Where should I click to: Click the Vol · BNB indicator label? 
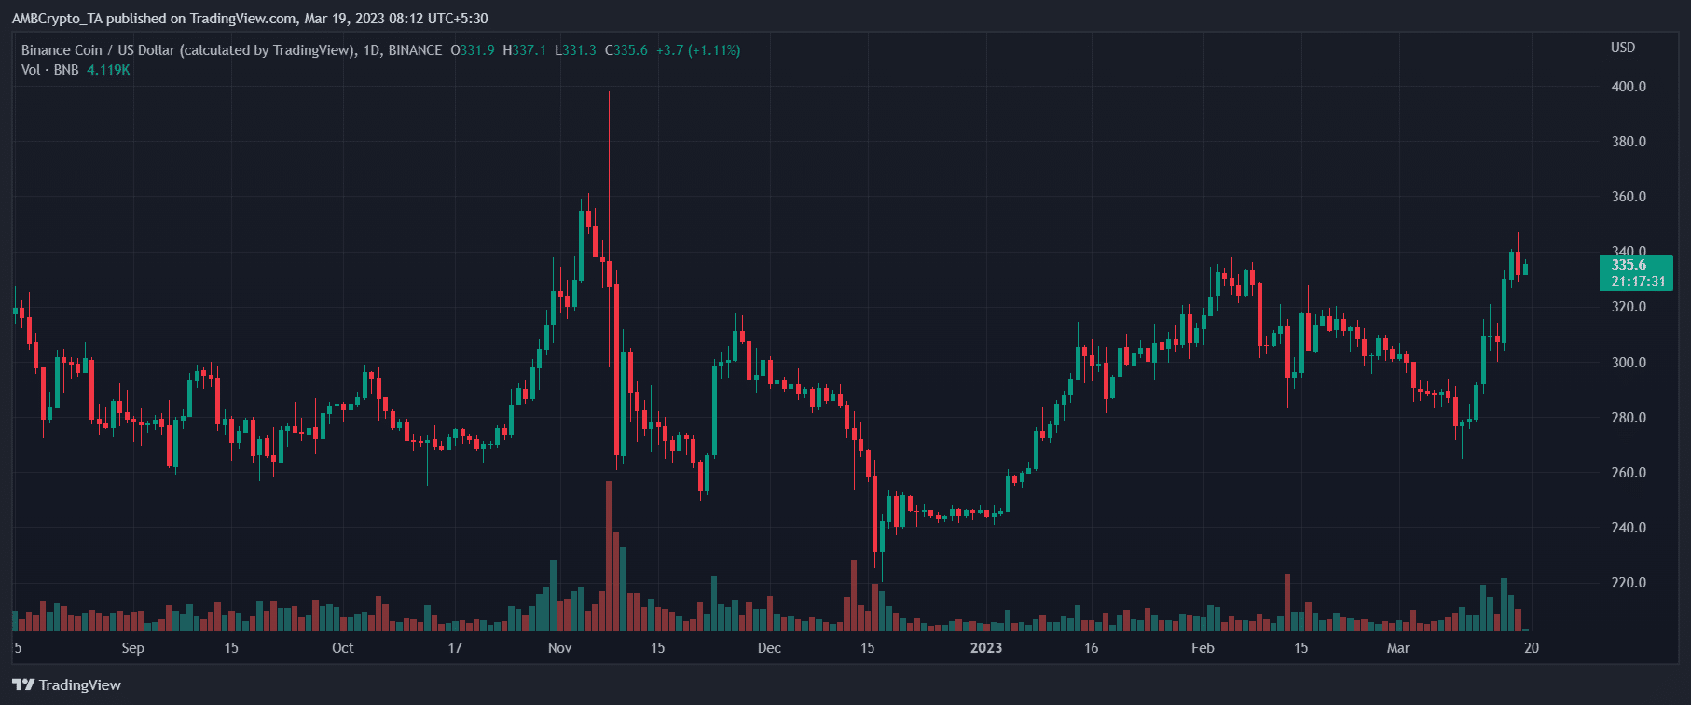pyautogui.click(x=50, y=70)
